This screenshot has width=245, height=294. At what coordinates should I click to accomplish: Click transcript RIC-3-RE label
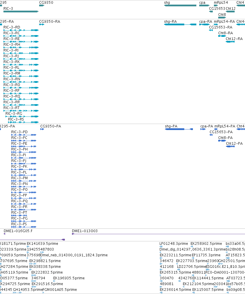point(12,39)
